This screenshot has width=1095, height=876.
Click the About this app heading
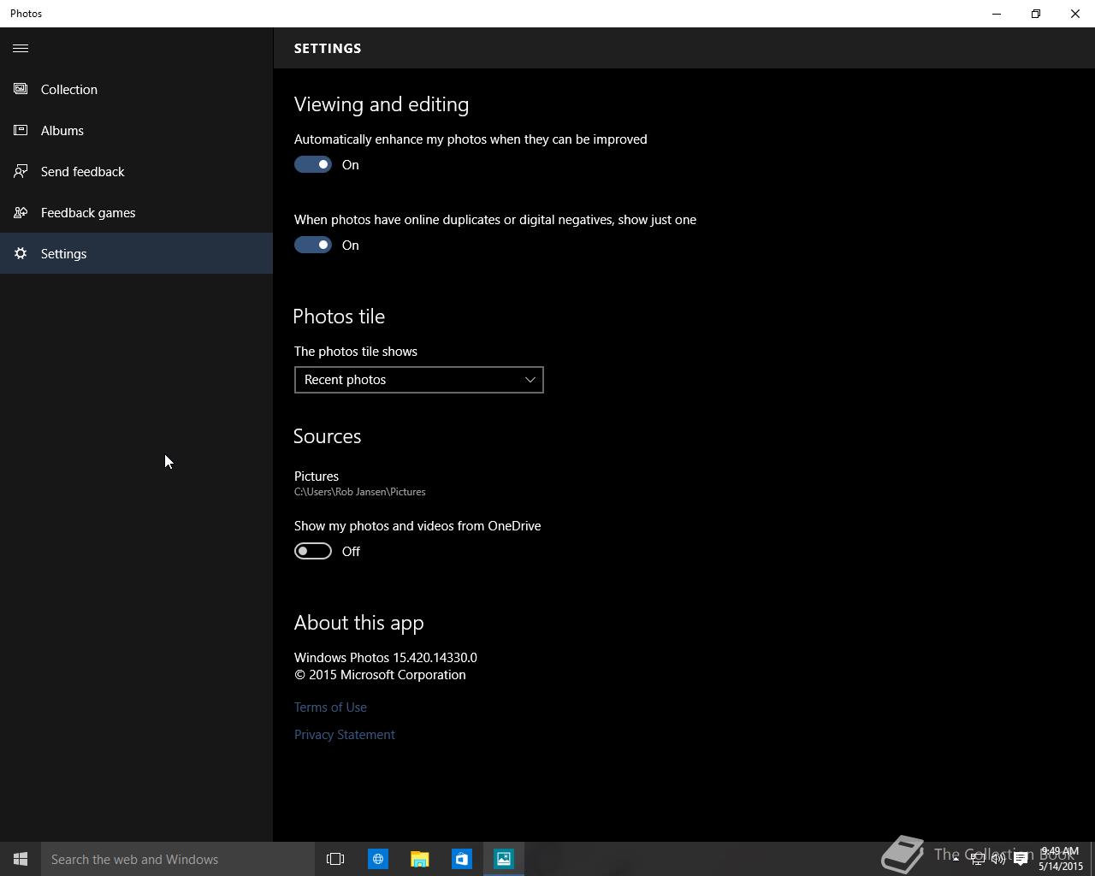click(x=359, y=623)
